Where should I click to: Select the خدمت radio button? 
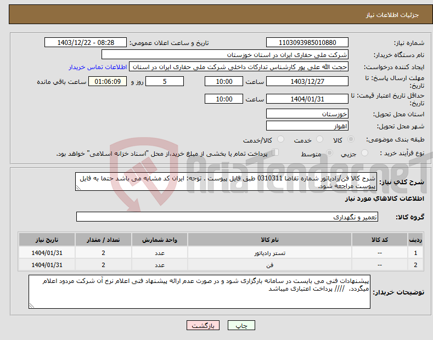[x=319, y=139]
